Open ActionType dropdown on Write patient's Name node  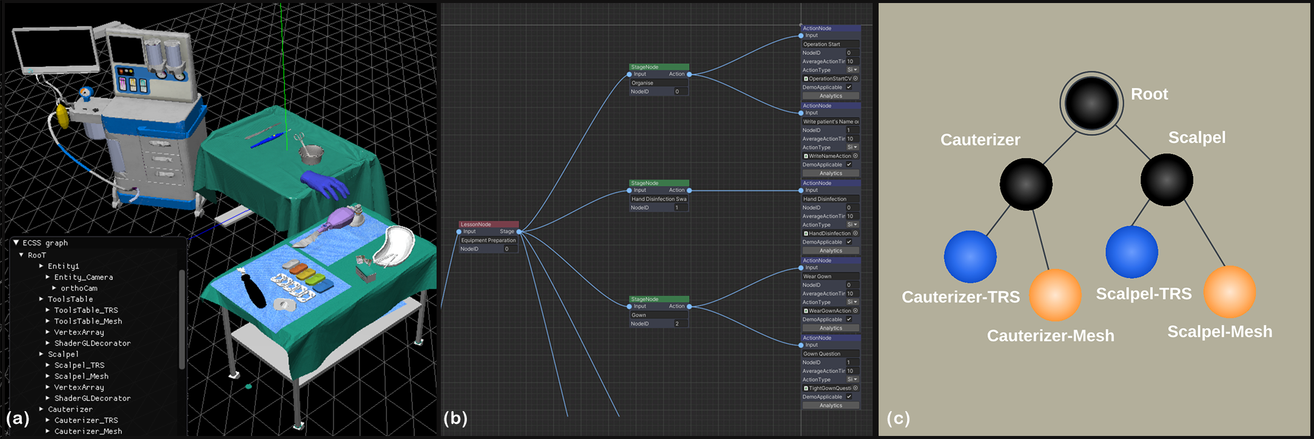(x=853, y=147)
